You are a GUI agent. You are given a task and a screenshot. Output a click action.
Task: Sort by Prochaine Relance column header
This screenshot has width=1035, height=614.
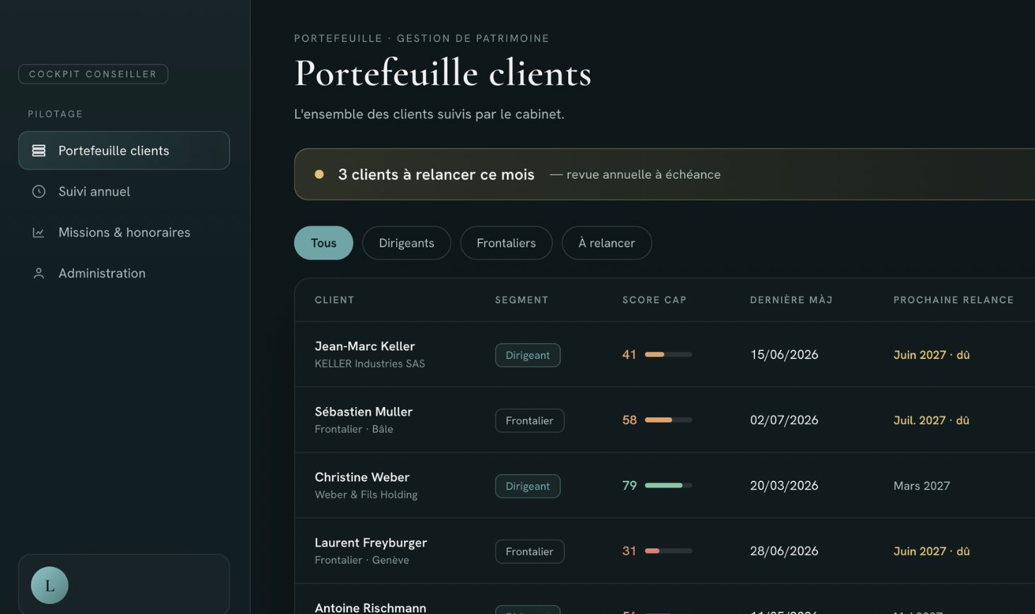pos(953,300)
